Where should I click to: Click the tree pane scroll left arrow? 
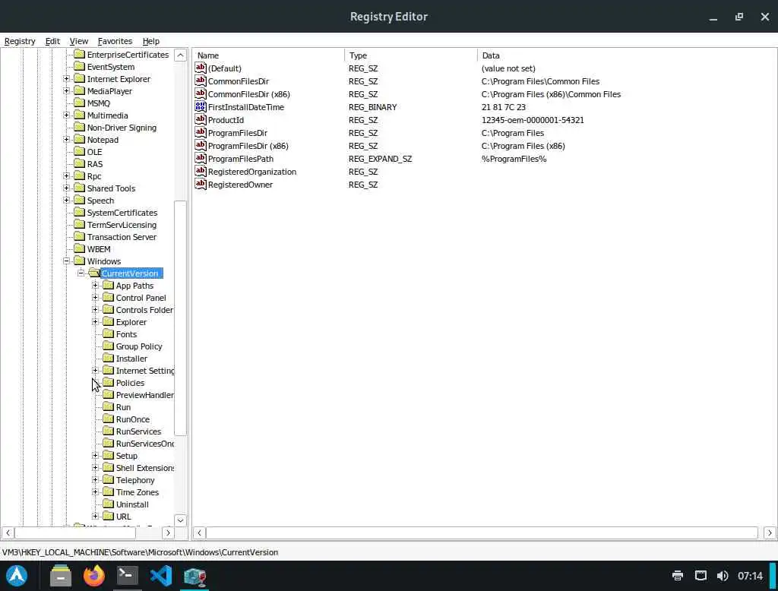(x=8, y=533)
